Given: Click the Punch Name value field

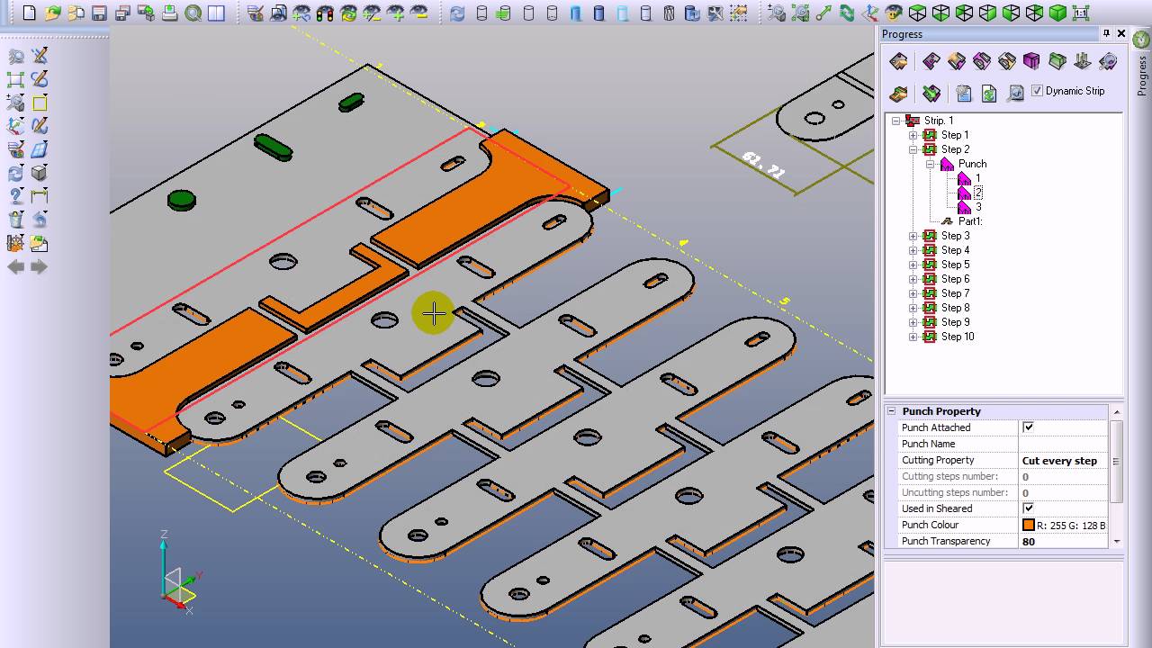Looking at the screenshot, I should tap(1064, 444).
